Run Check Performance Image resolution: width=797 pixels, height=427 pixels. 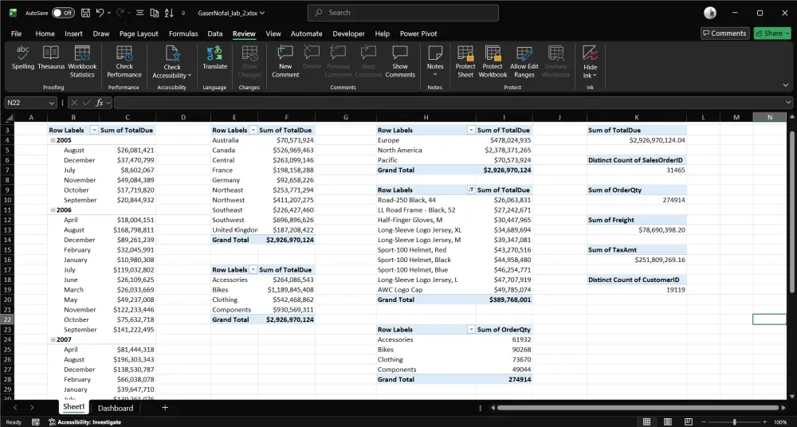pos(124,61)
